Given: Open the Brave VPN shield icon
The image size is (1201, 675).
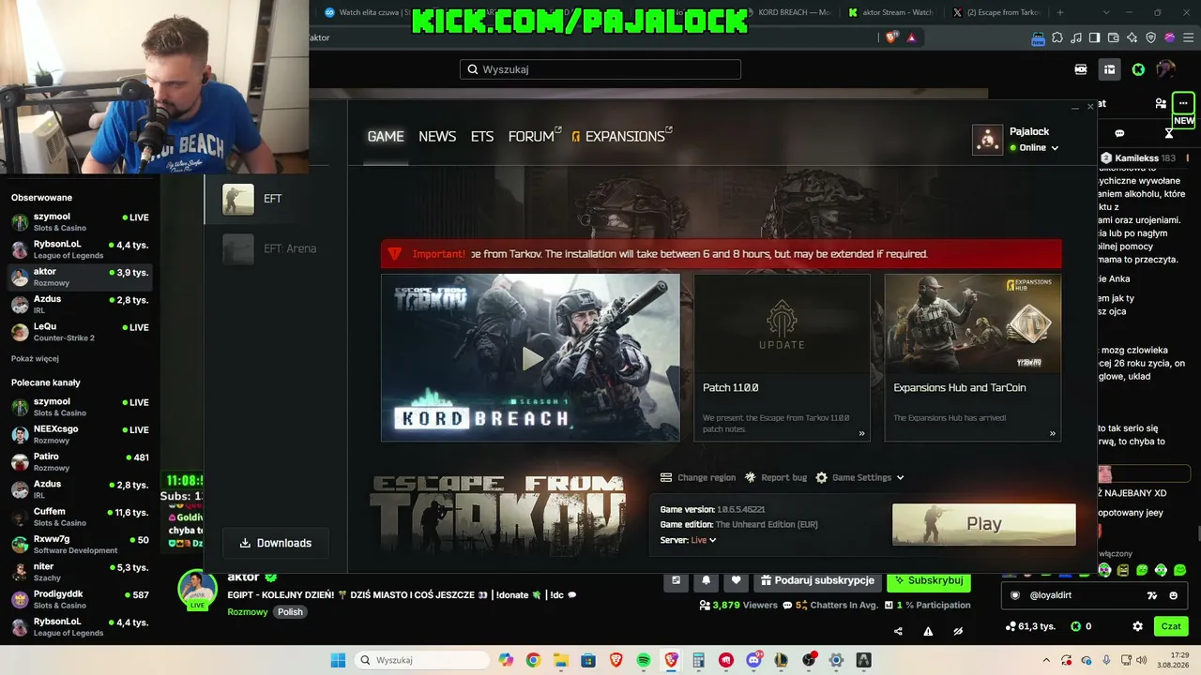Looking at the screenshot, I should point(1151,37).
